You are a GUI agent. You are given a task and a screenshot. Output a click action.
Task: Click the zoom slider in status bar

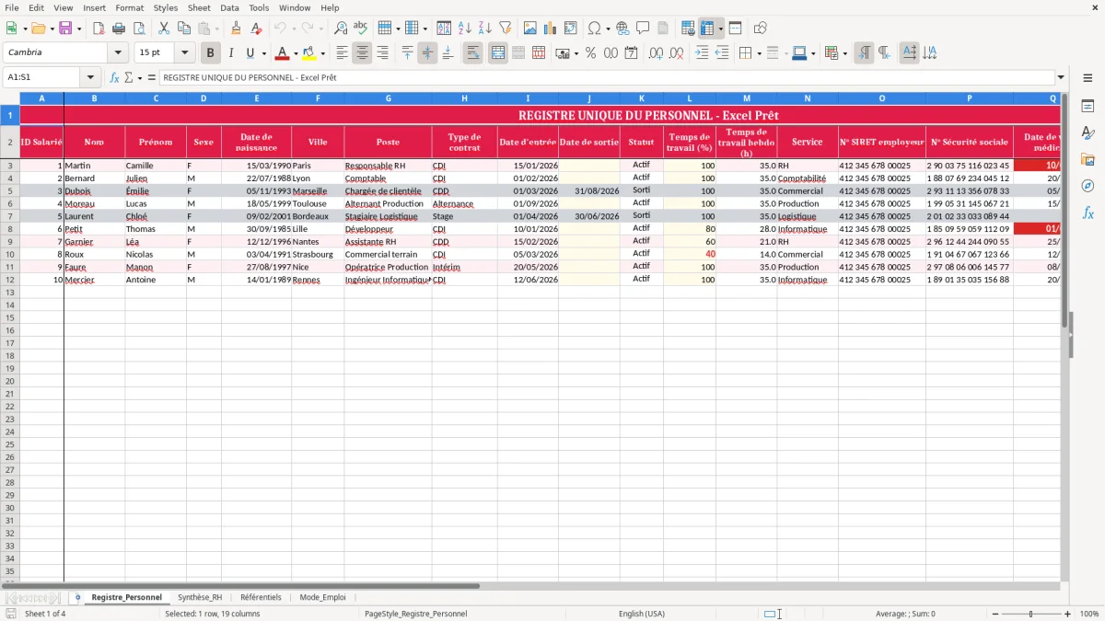click(1030, 614)
